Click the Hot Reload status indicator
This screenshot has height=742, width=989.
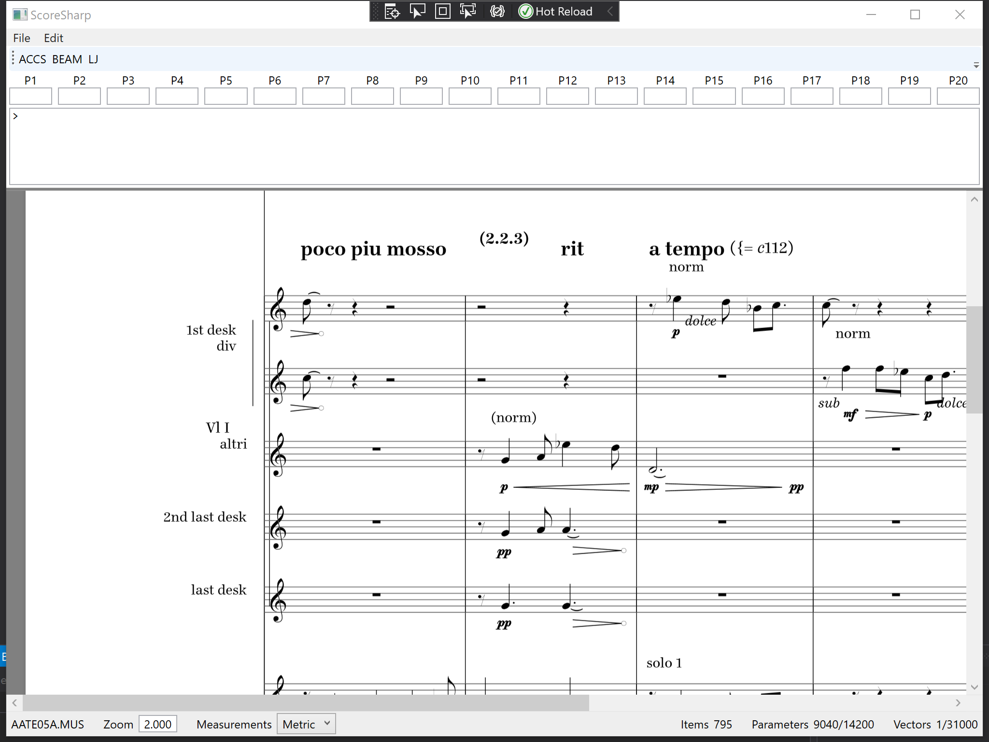click(x=555, y=11)
